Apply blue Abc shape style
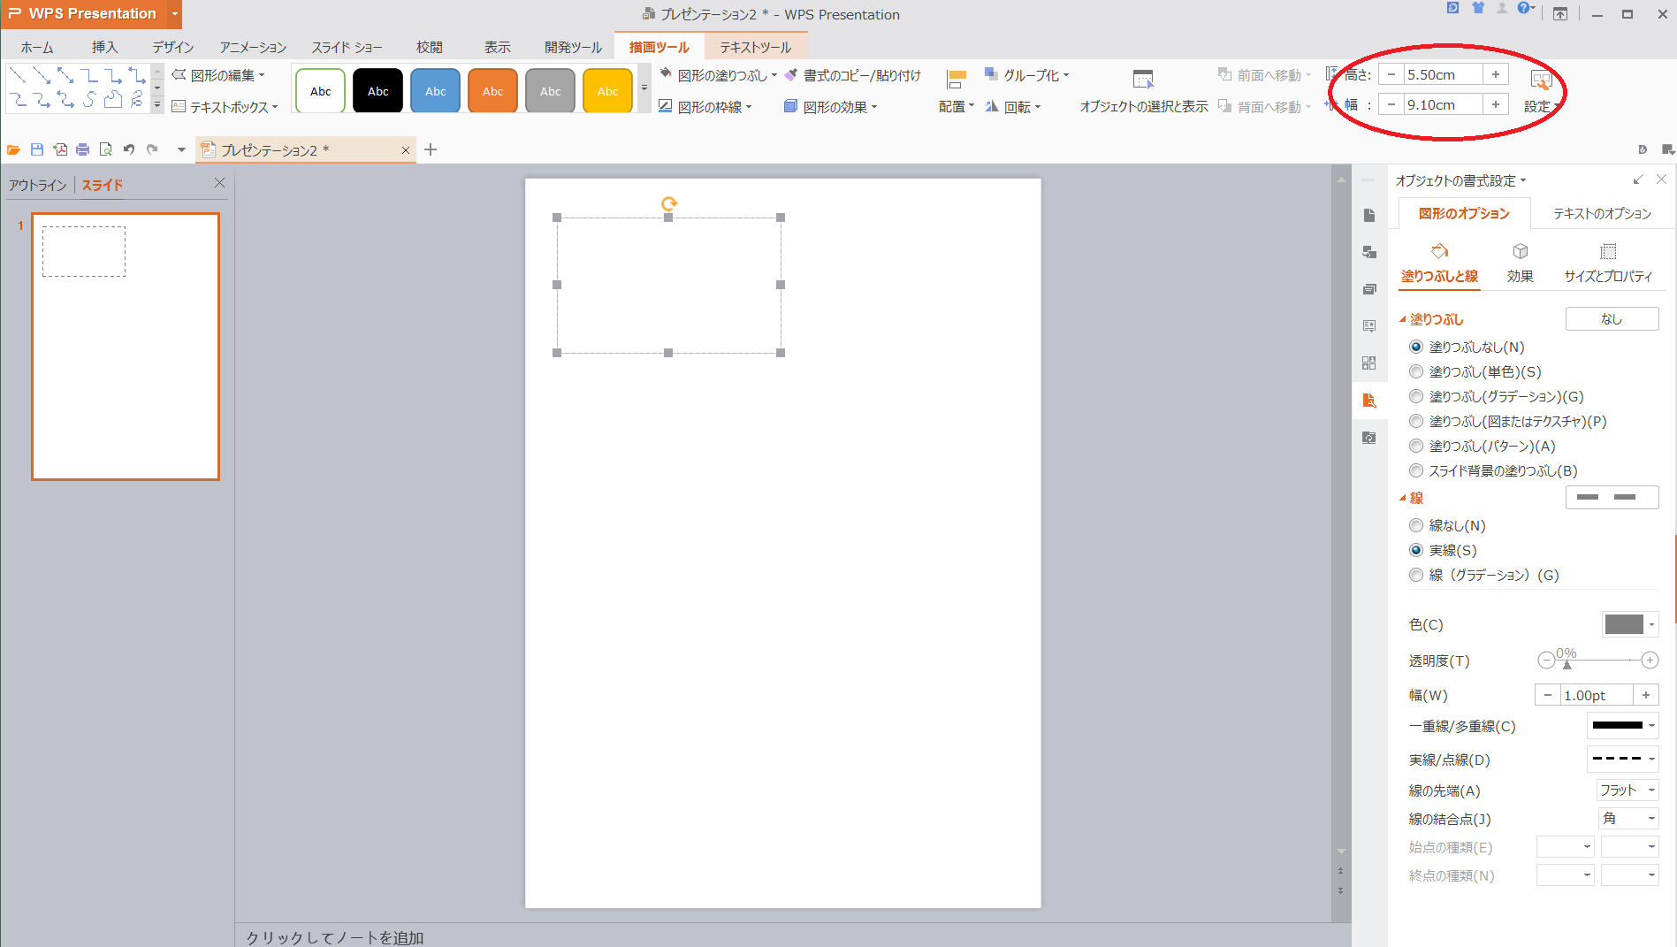 coord(436,91)
